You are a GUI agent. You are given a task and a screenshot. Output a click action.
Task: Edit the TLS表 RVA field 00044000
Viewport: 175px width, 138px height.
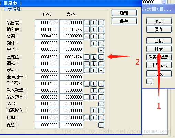point(47,84)
